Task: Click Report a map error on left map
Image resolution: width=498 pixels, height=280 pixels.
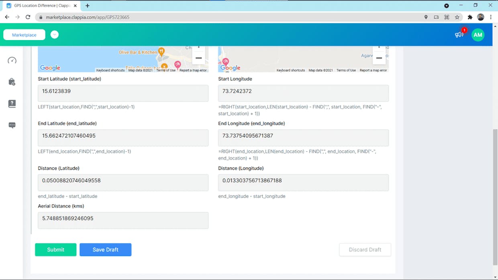Action: tap(193, 70)
